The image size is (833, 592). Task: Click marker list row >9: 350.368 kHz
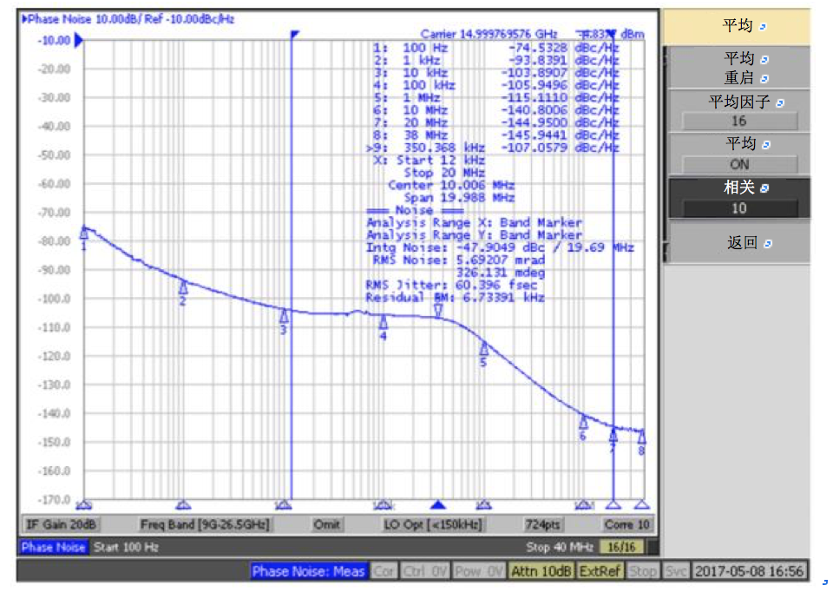coord(493,148)
